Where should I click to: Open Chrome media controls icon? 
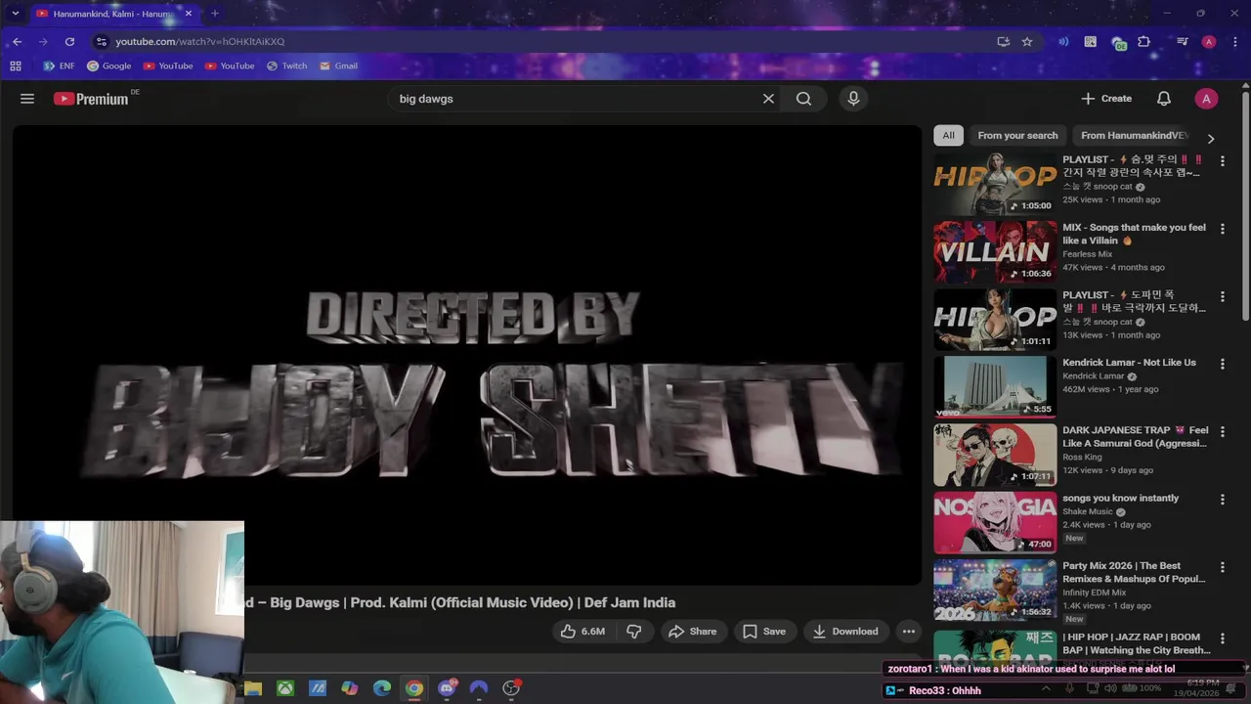[x=1183, y=42]
